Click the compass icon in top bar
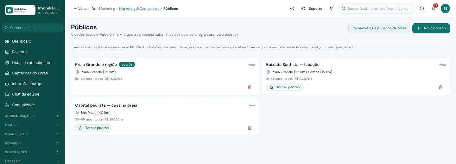 click(292, 9)
